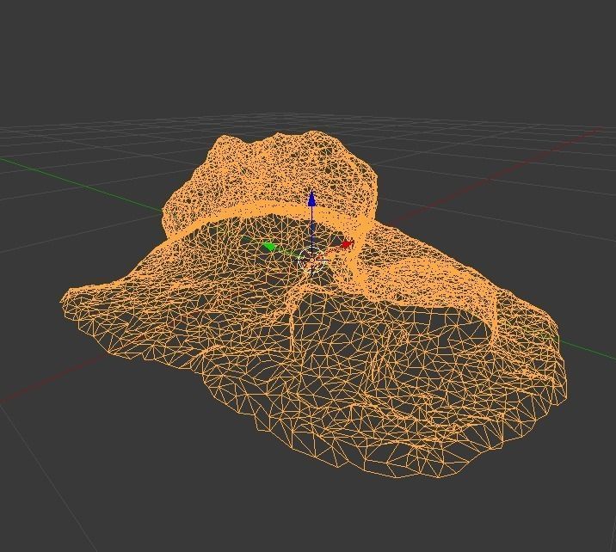
Task: Click the green Y-axis gizmo arrow
Action: click(x=269, y=247)
